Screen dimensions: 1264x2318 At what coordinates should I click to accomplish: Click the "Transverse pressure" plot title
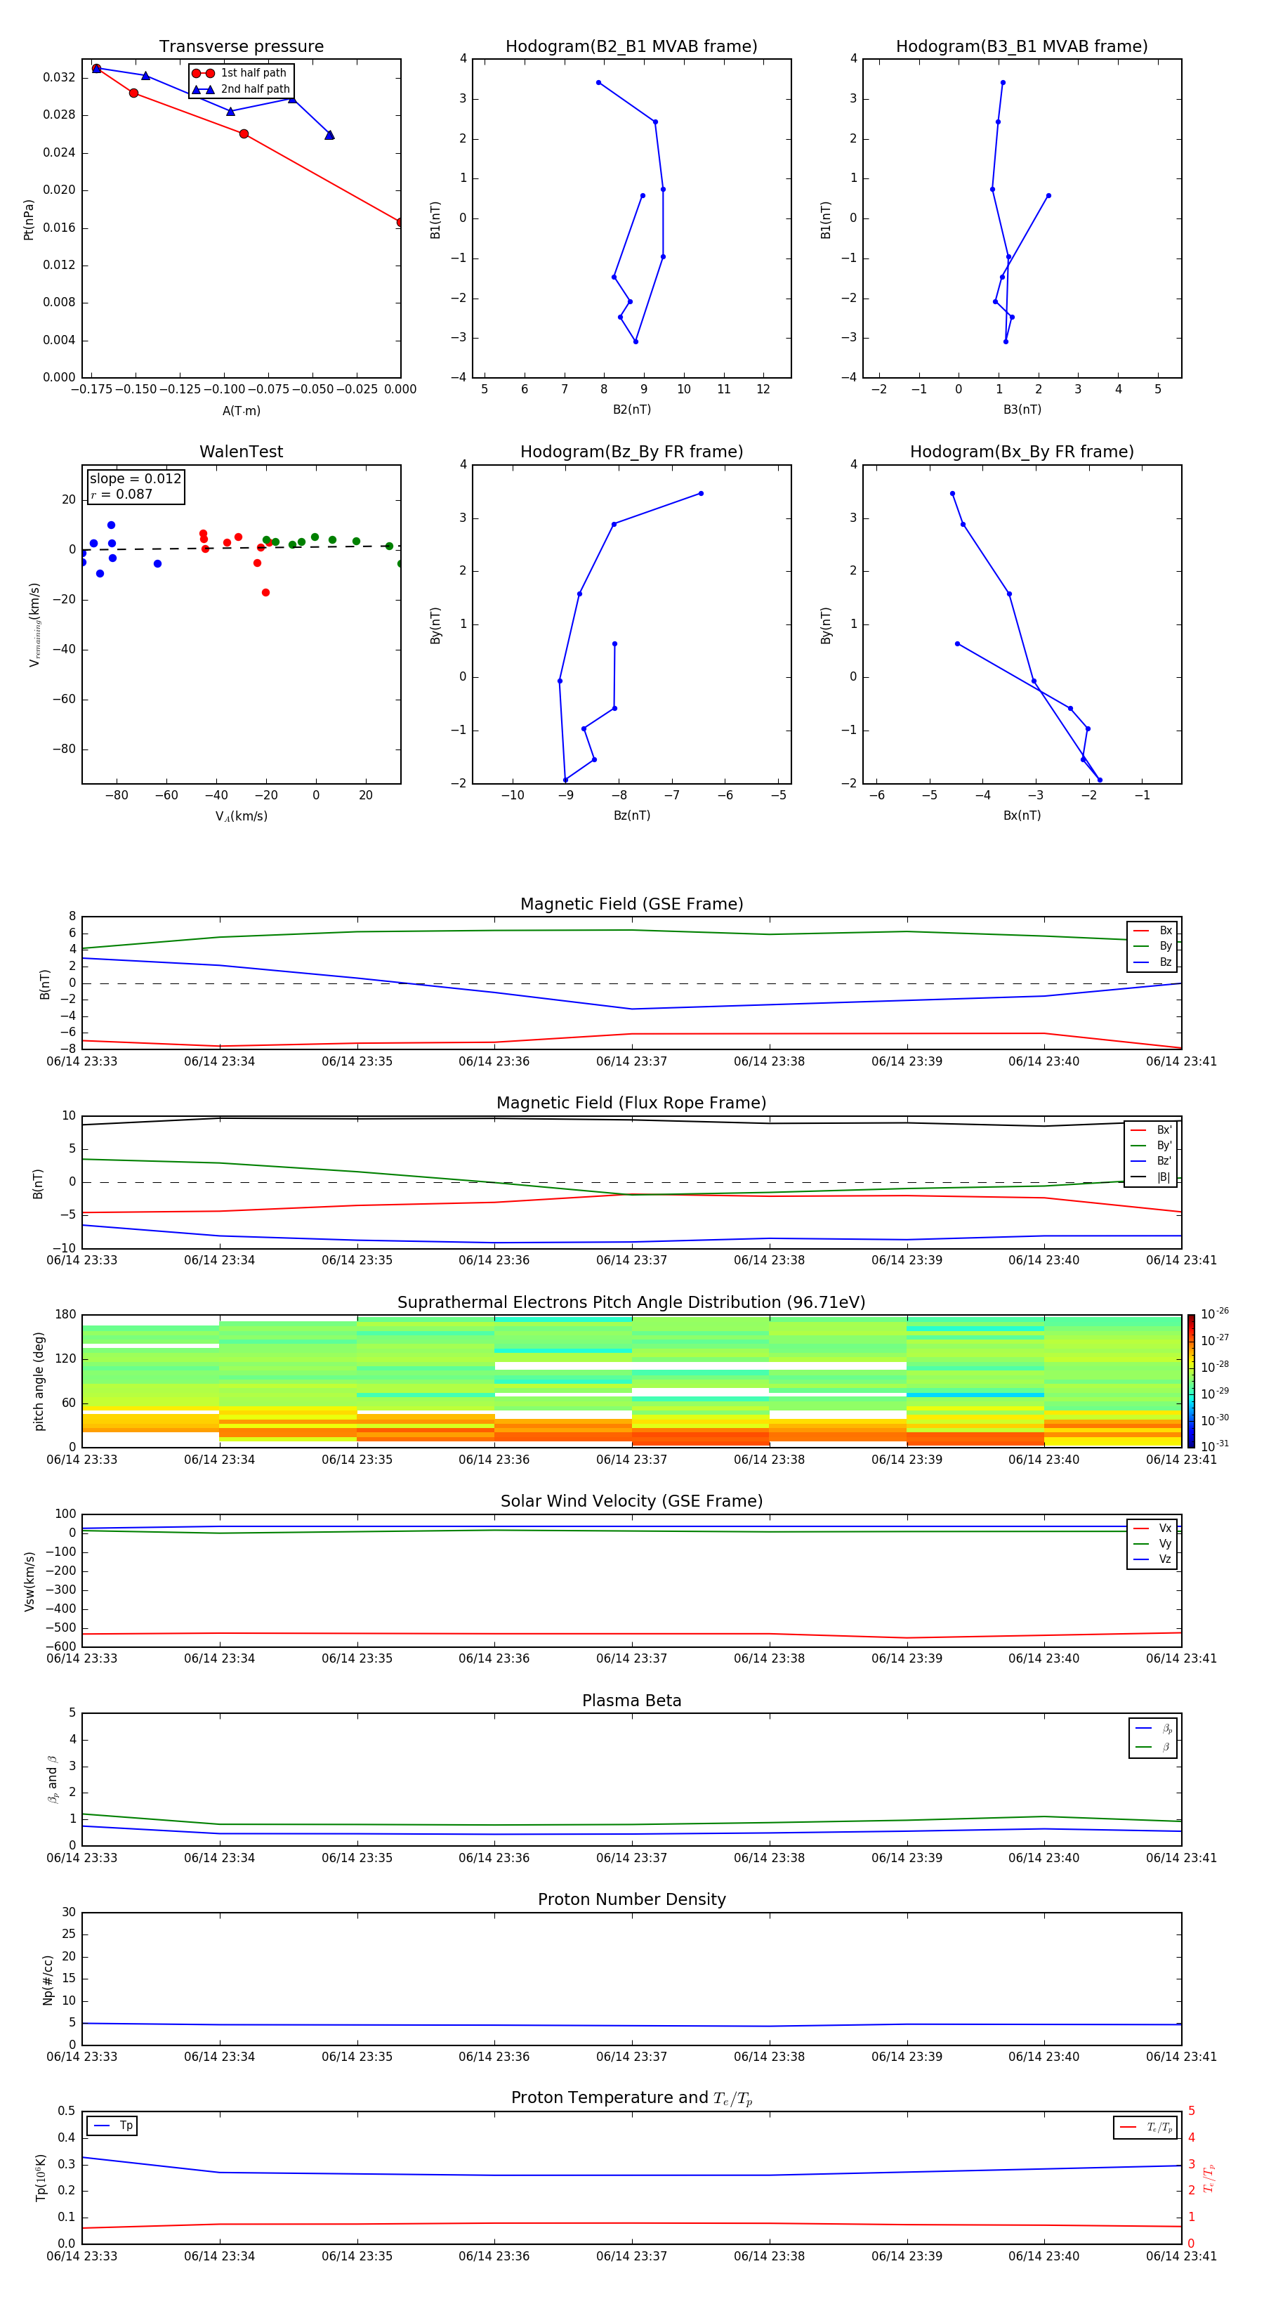click(241, 47)
